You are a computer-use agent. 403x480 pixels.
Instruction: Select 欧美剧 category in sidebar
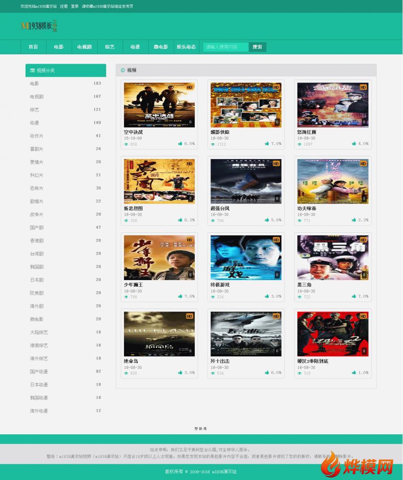[x=65, y=293]
